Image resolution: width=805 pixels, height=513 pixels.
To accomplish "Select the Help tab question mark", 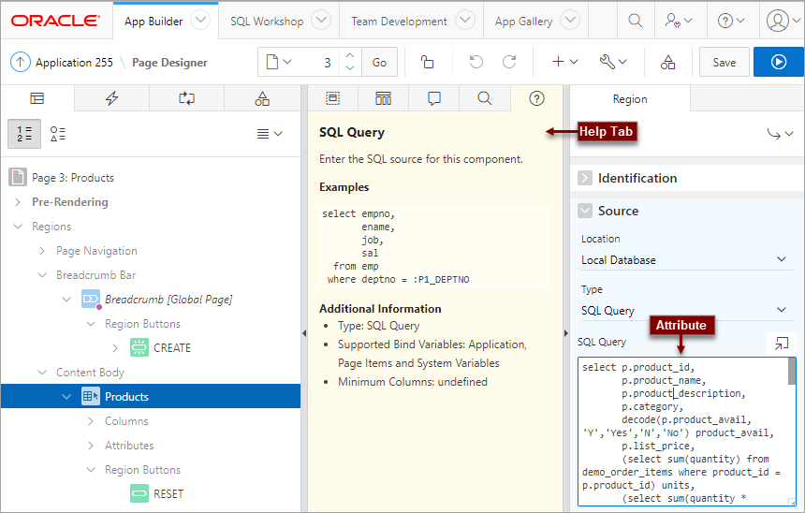I will point(536,98).
